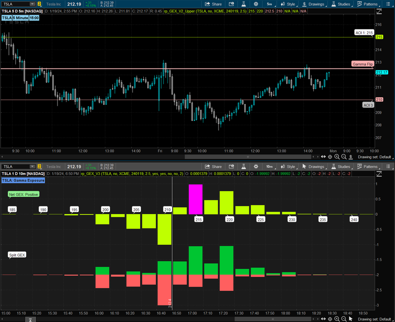Click the magenta 215 strike GEX bar
The image size is (395, 322).
tap(195, 199)
